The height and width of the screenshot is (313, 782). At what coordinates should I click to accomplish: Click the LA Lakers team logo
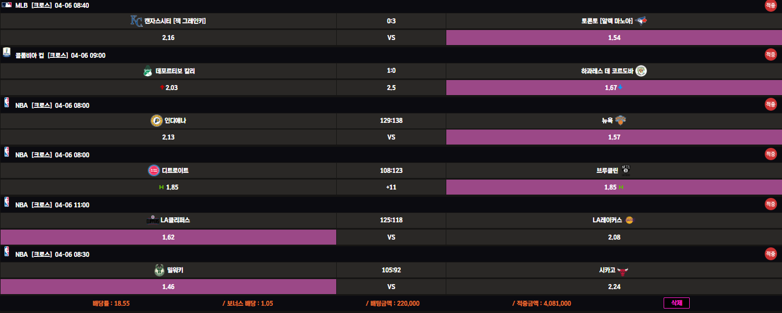(x=629, y=220)
